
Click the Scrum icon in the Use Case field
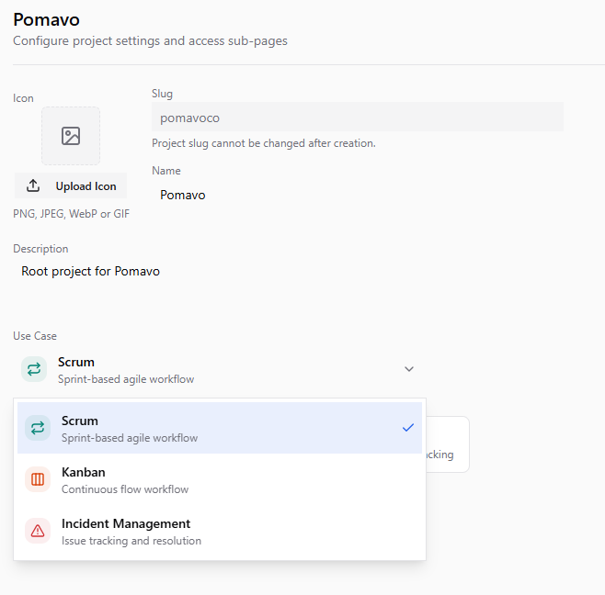(x=34, y=369)
